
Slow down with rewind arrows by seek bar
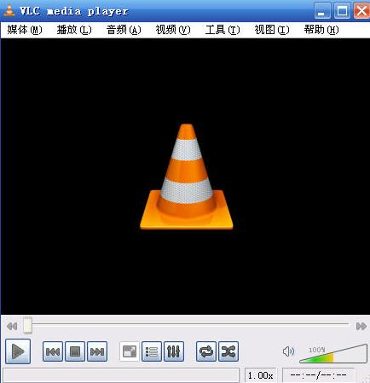[x=12, y=326]
